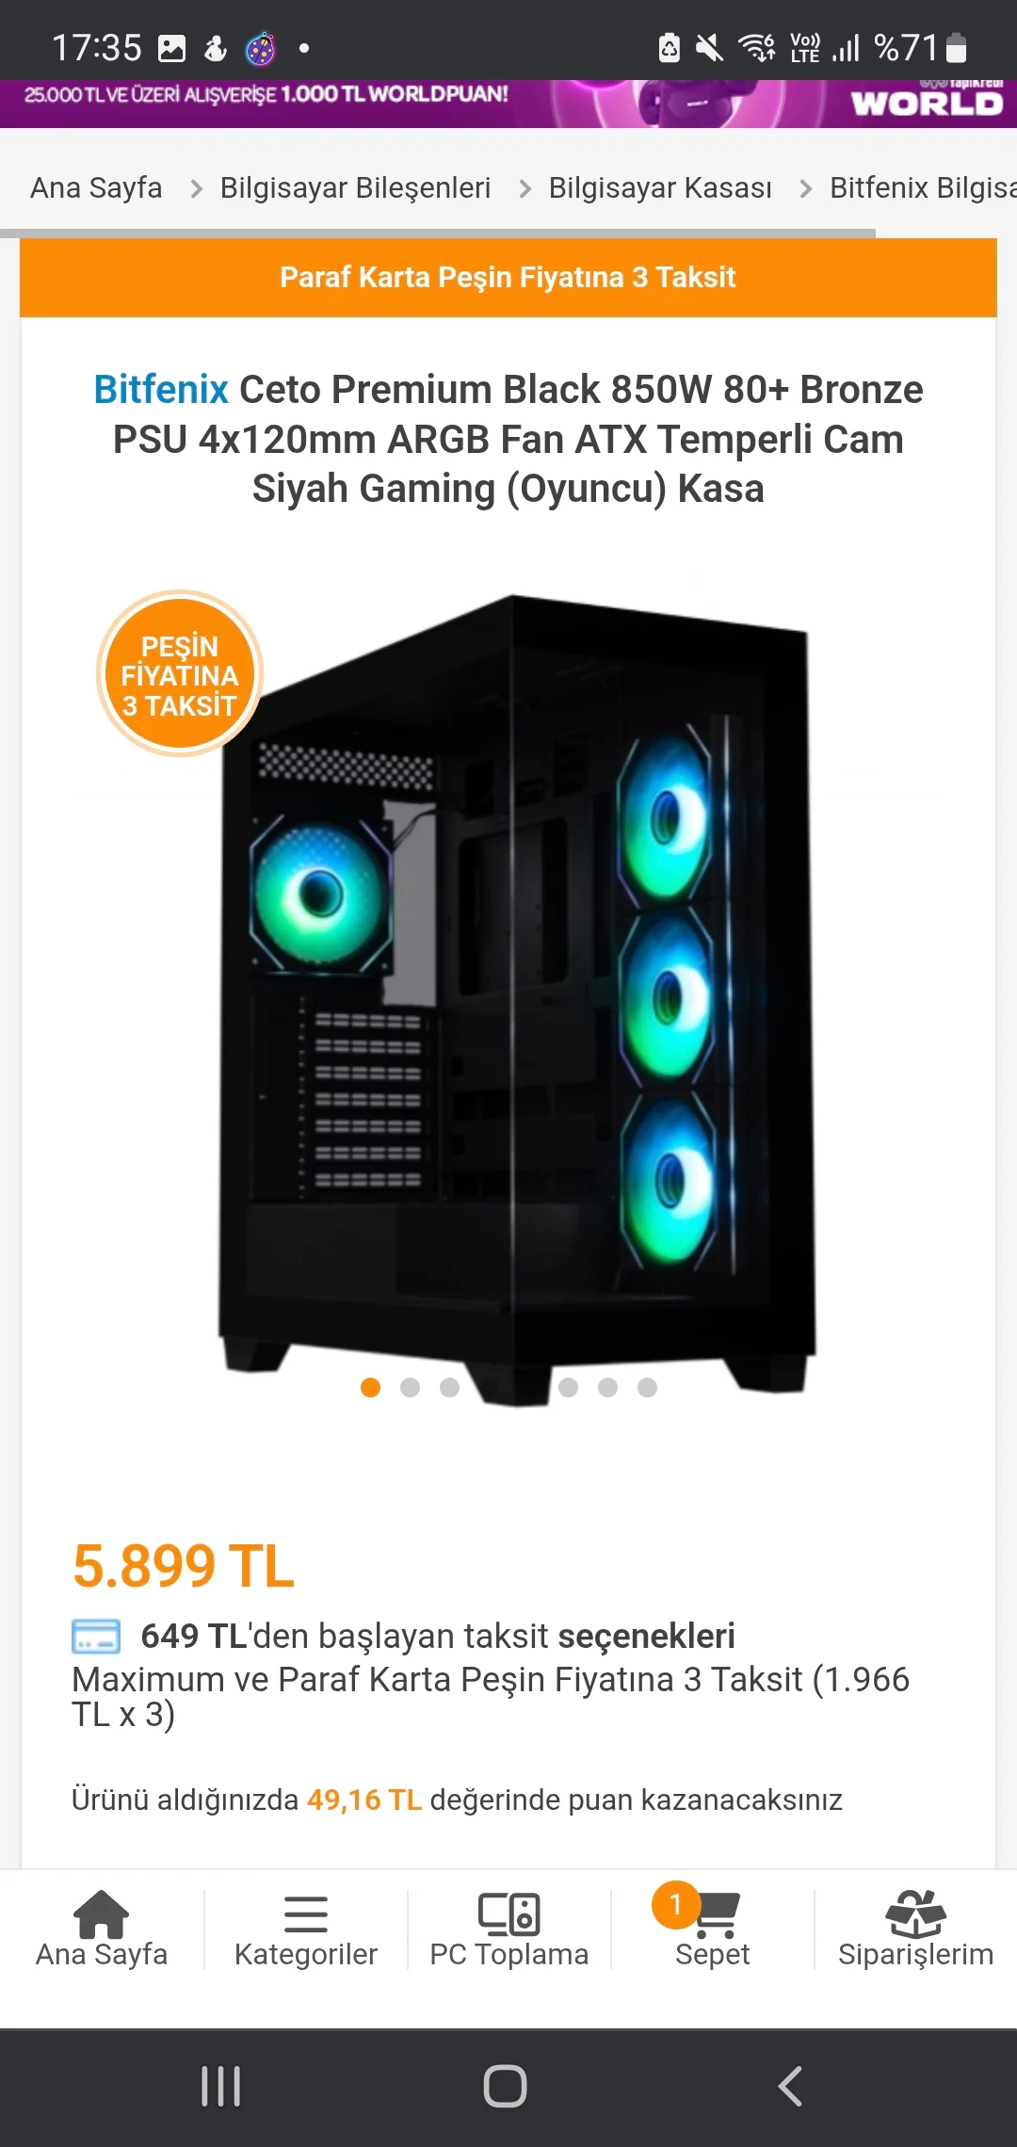The image size is (1017, 2147).
Task: Open Siparişlerim package icon
Action: pyautogui.click(x=916, y=1913)
